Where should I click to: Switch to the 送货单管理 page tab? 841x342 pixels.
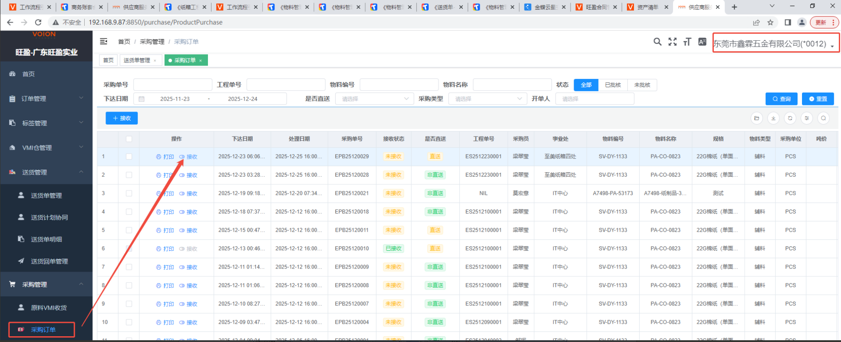[x=140, y=60]
